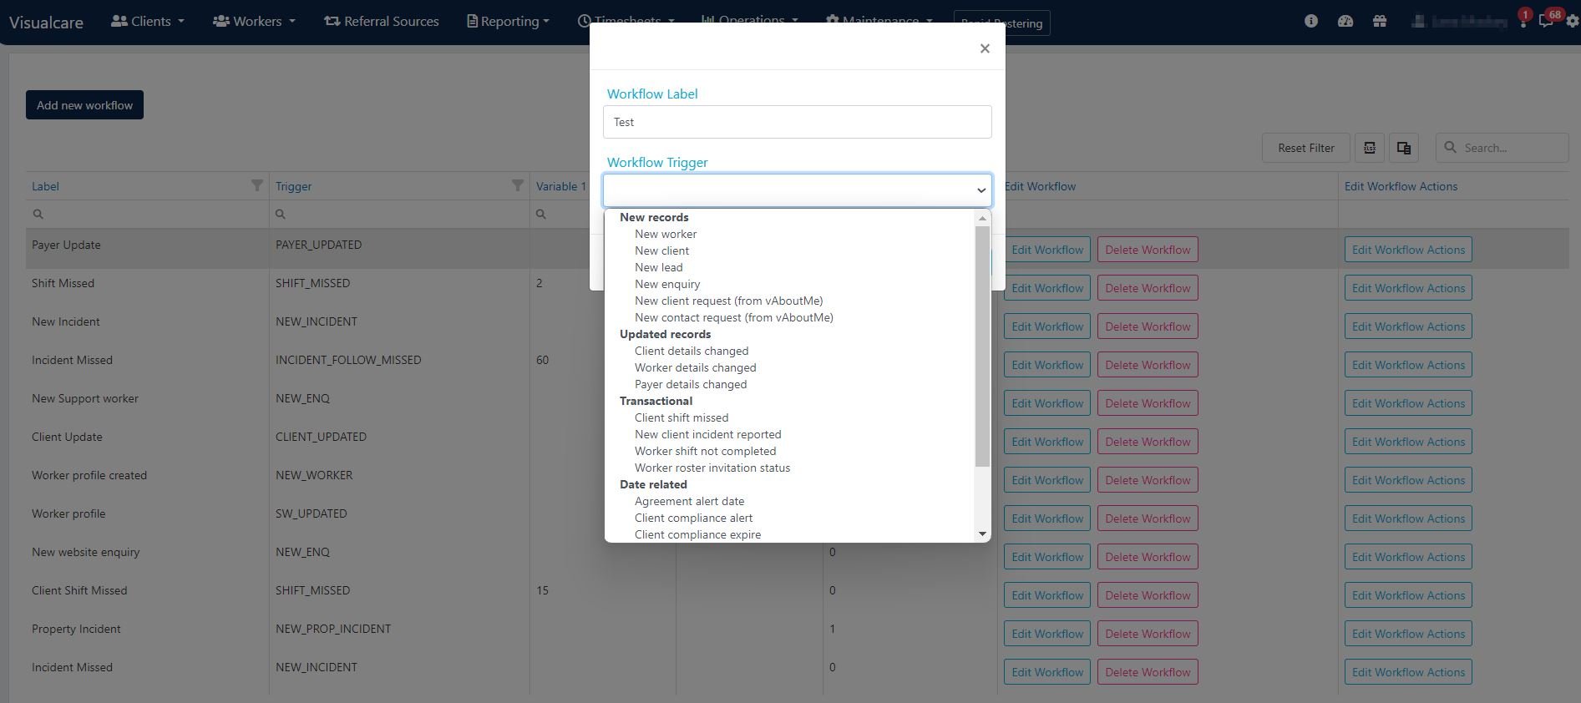Click dropdown list scrollbar down arrow
Image resolution: width=1581 pixels, height=703 pixels.
(x=982, y=534)
